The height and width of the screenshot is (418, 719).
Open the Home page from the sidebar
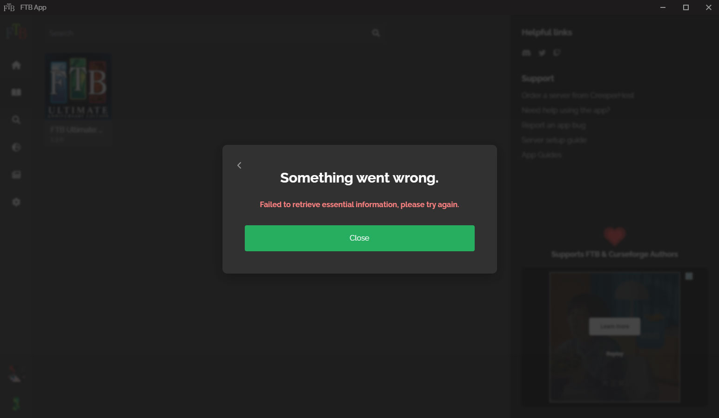click(x=16, y=65)
